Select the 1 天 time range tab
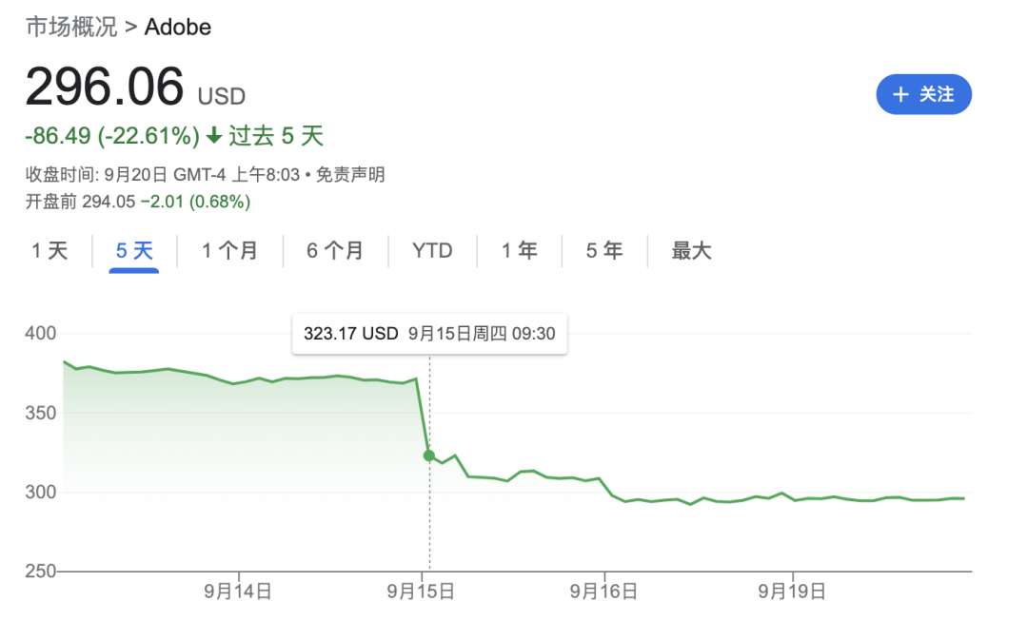 pos(49,250)
